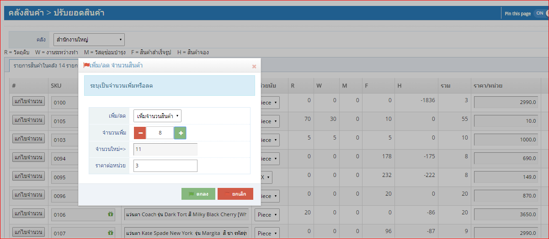Click แก้ไขจำนวน for SKU 0107
The image size is (549, 239).
point(29,232)
